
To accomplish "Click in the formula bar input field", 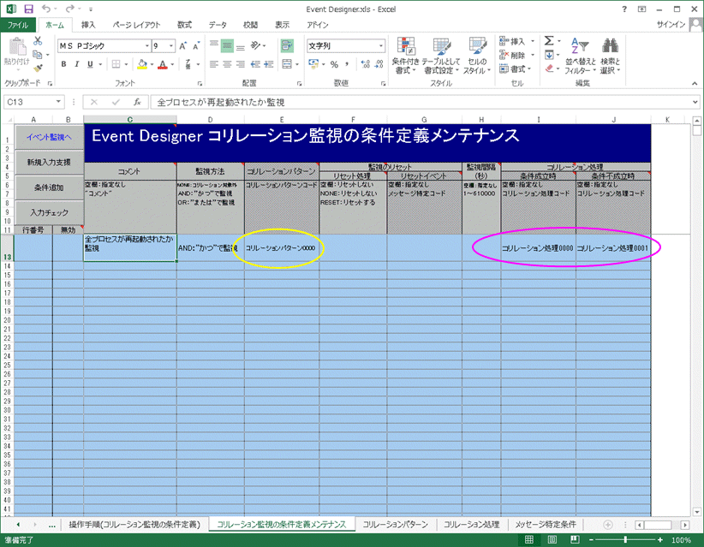I will (x=421, y=103).
